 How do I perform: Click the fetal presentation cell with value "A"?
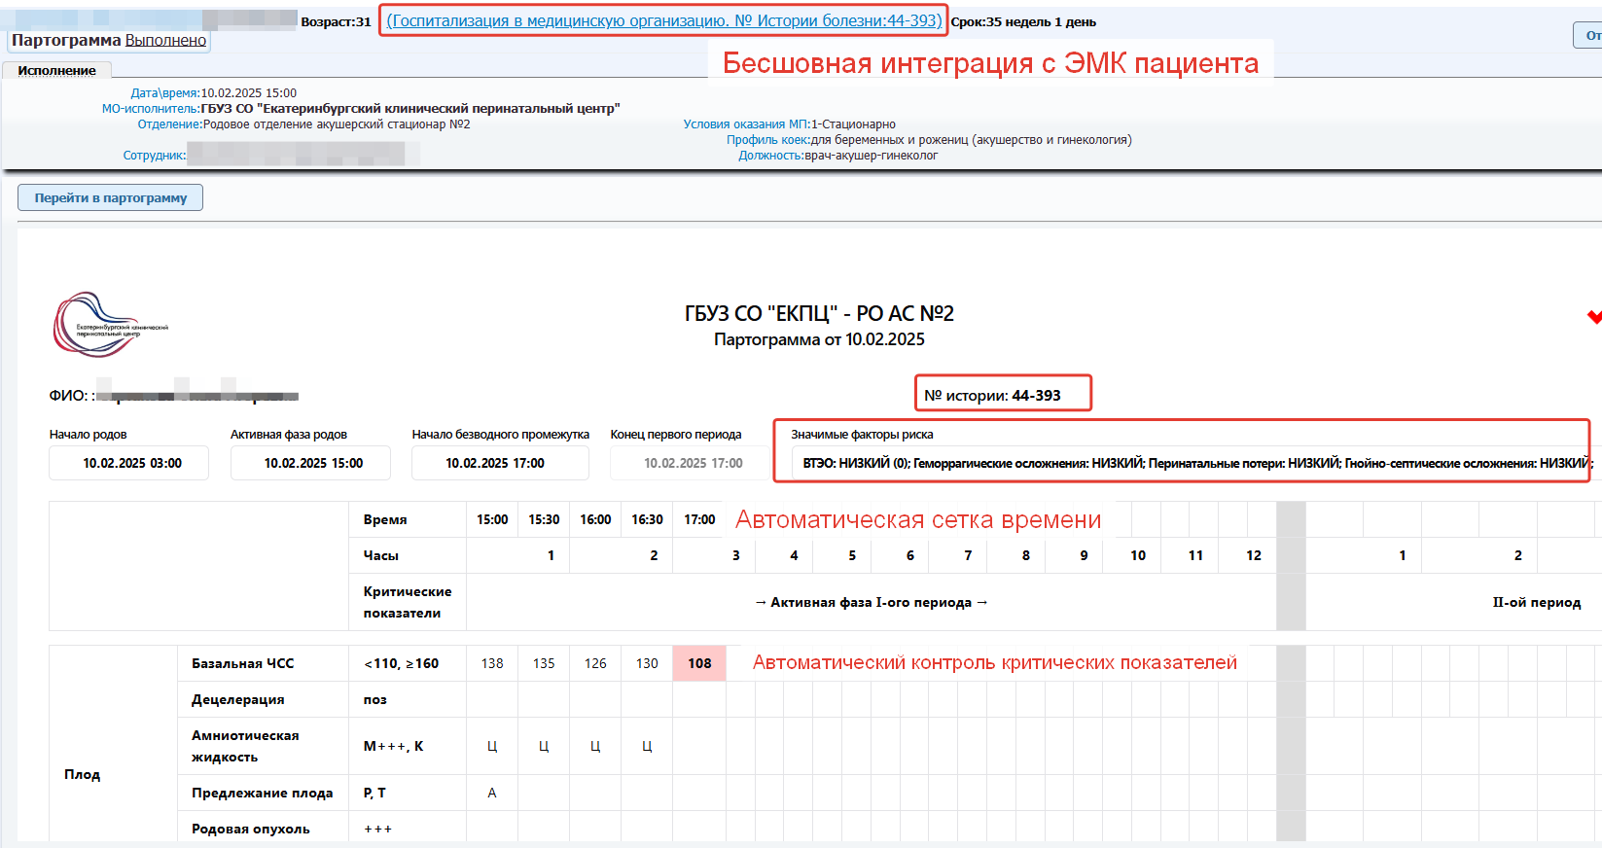(x=492, y=793)
